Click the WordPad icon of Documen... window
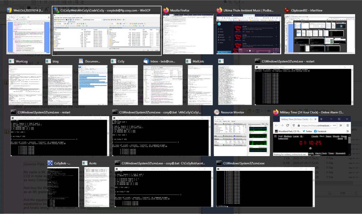 click(81, 61)
